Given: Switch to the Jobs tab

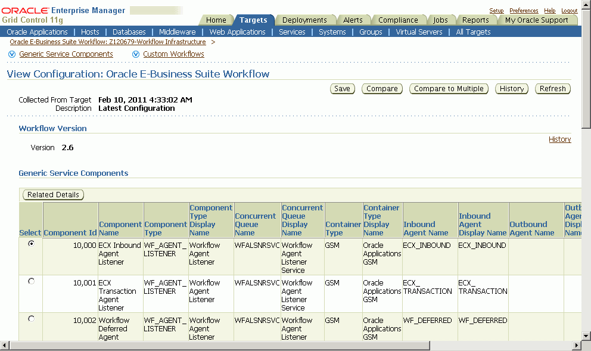Looking at the screenshot, I should (440, 20).
